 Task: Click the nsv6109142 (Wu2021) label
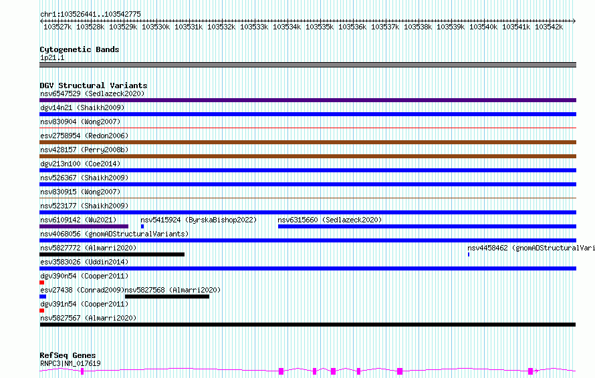pos(78,220)
